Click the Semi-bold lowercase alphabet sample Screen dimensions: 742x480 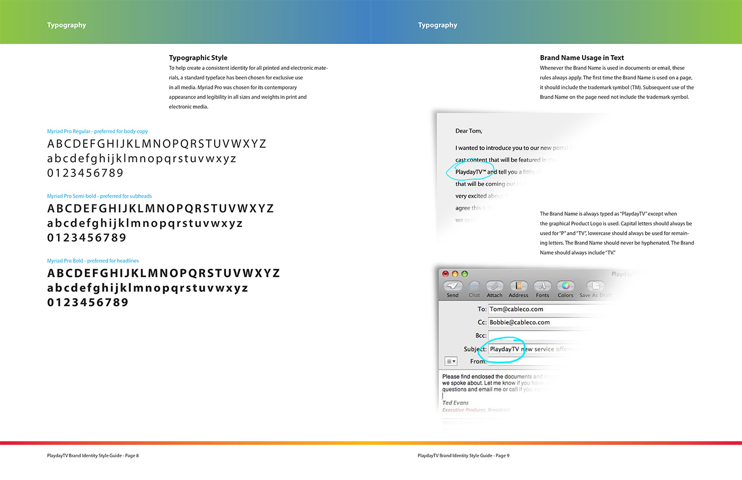tap(145, 224)
